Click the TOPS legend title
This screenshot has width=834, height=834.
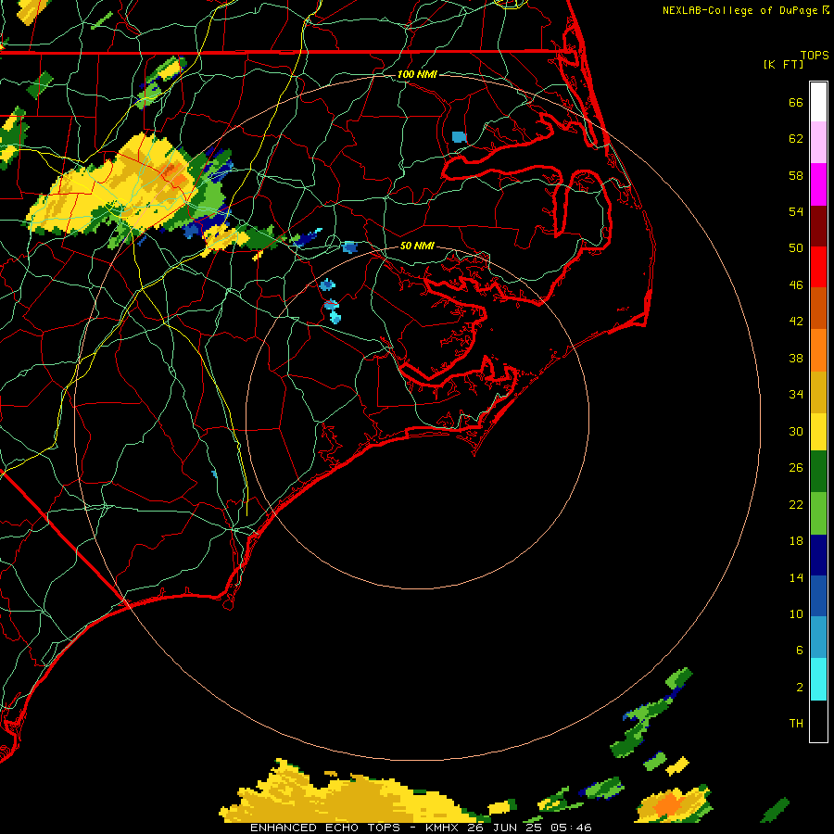point(815,56)
